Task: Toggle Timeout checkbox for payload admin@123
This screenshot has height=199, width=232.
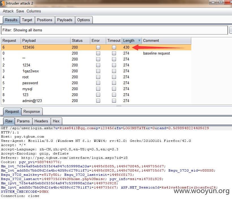Action: click(114, 101)
